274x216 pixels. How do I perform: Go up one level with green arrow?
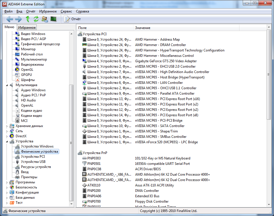coord(28,19)
